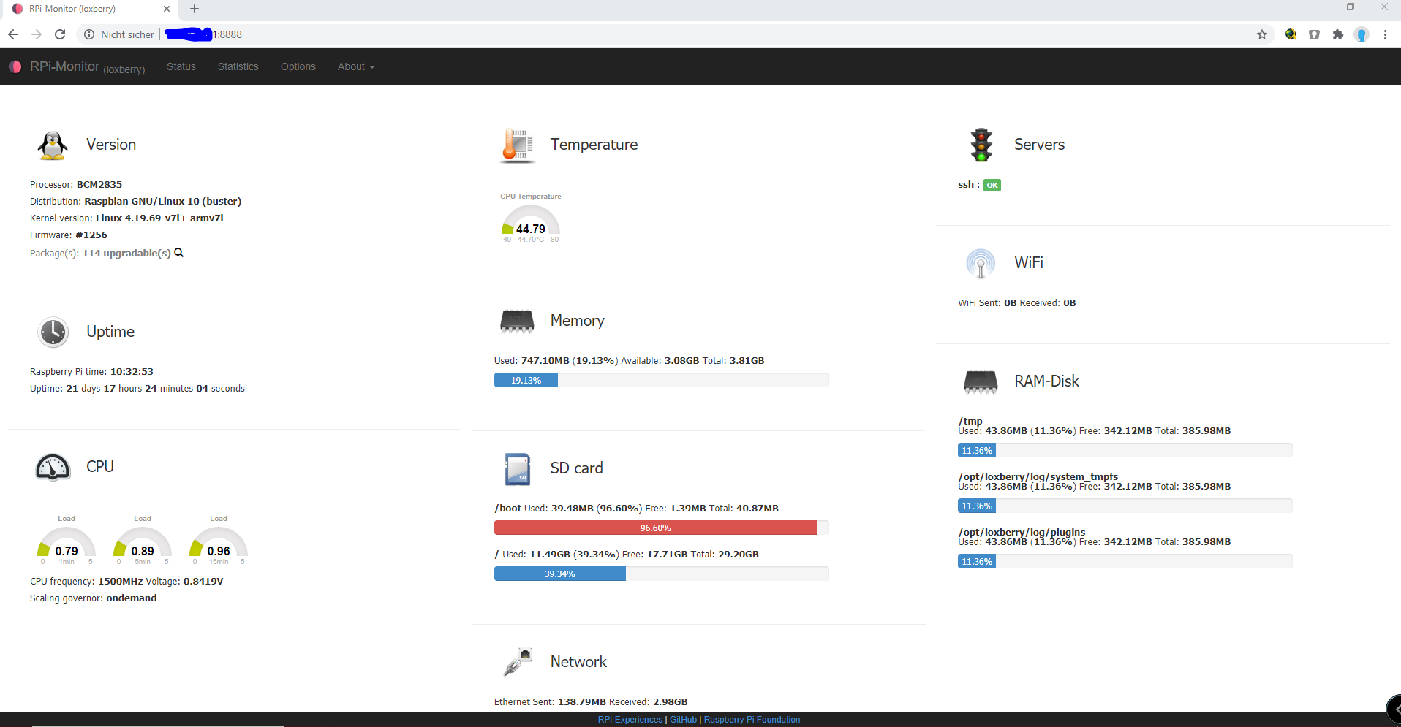
Task: Go back with the browser back arrow
Action: coord(13,34)
